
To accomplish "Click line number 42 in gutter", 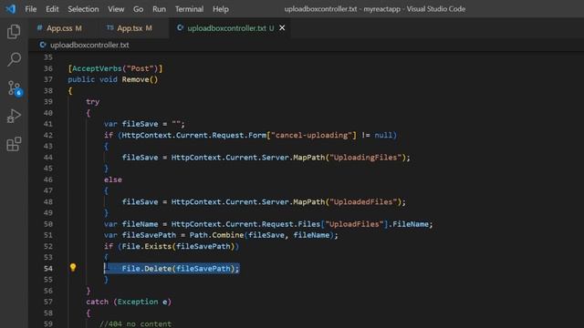I will [48, 135].
